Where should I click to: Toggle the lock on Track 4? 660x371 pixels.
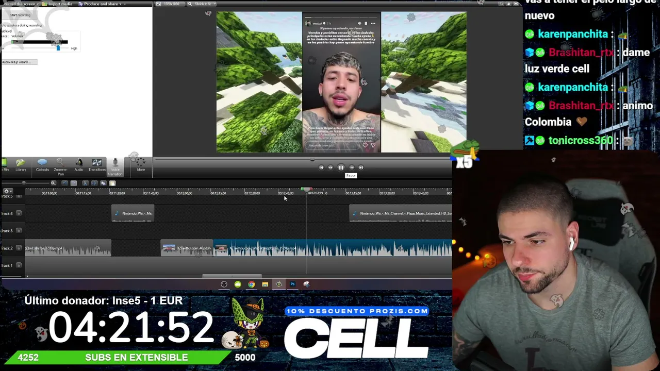pos(19,213)
